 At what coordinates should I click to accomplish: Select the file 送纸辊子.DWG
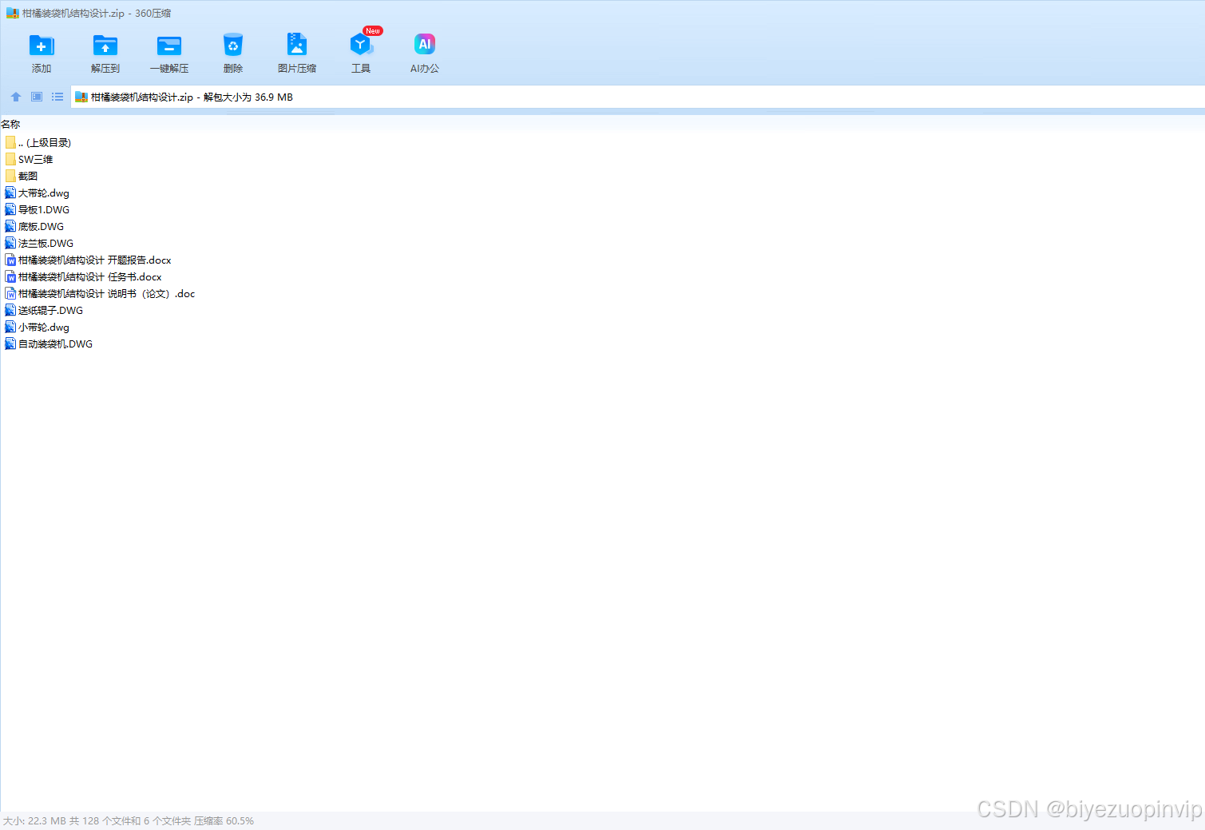[x=44, y=310]
